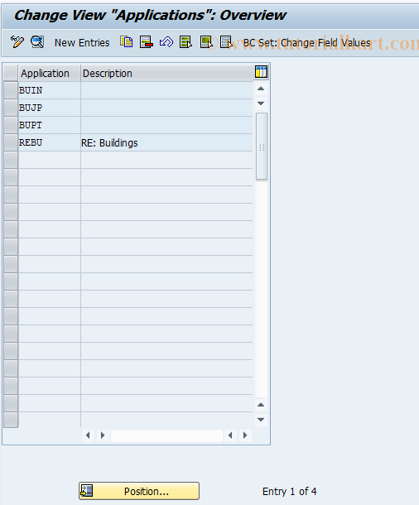Click the Position... button
This screenshot has width=419, height=505.
click(139, 491)
